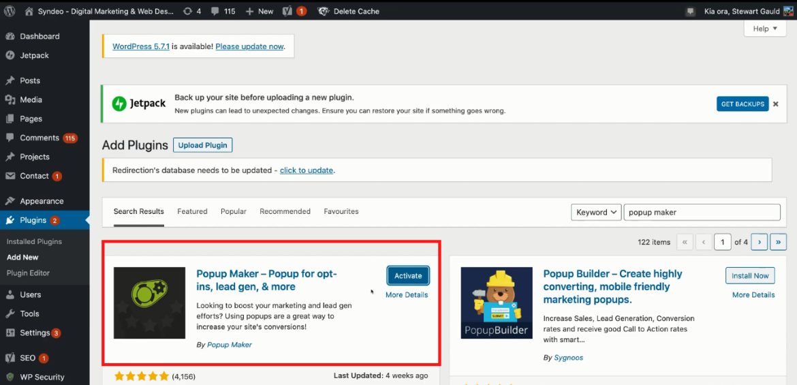Open the Add New submenu item

pos(22,258)
